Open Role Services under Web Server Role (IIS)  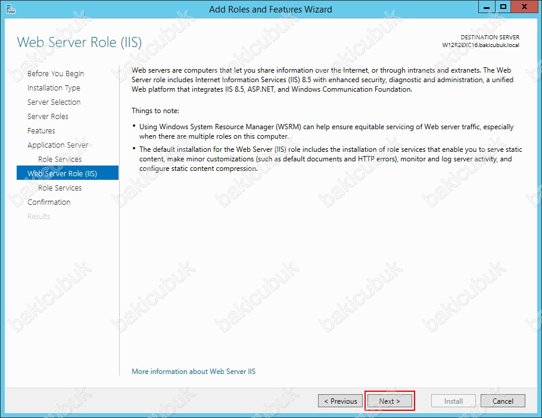pyautogui.click(x=60, y=188)
